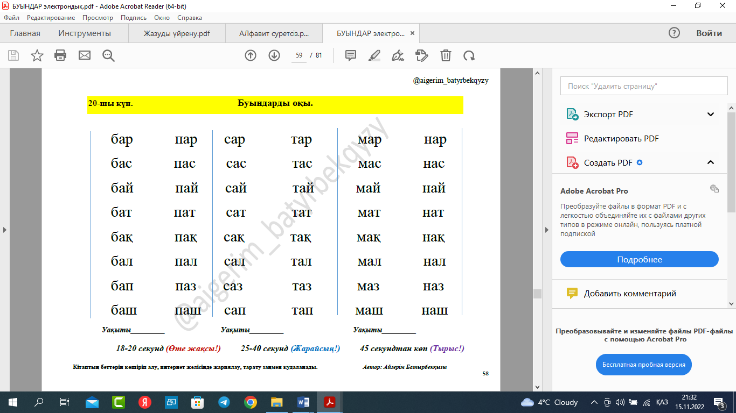The height and width of the screenshot is (413, 736).
Task: Click the Delete page trash icon
Action: 446,55
